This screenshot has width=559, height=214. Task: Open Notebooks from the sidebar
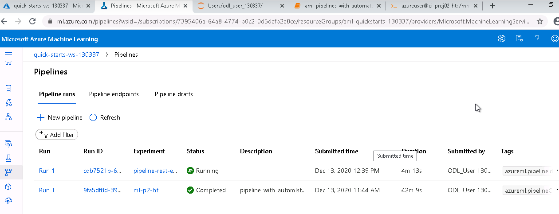(8, 89)
